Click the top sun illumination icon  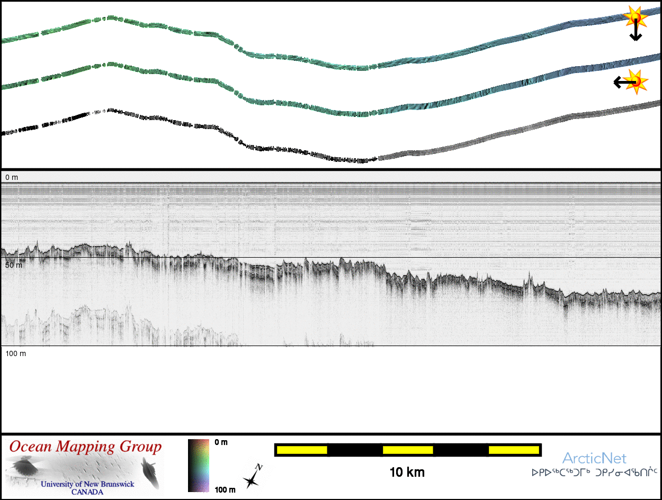pyautogui.click(x=635, y=17)
